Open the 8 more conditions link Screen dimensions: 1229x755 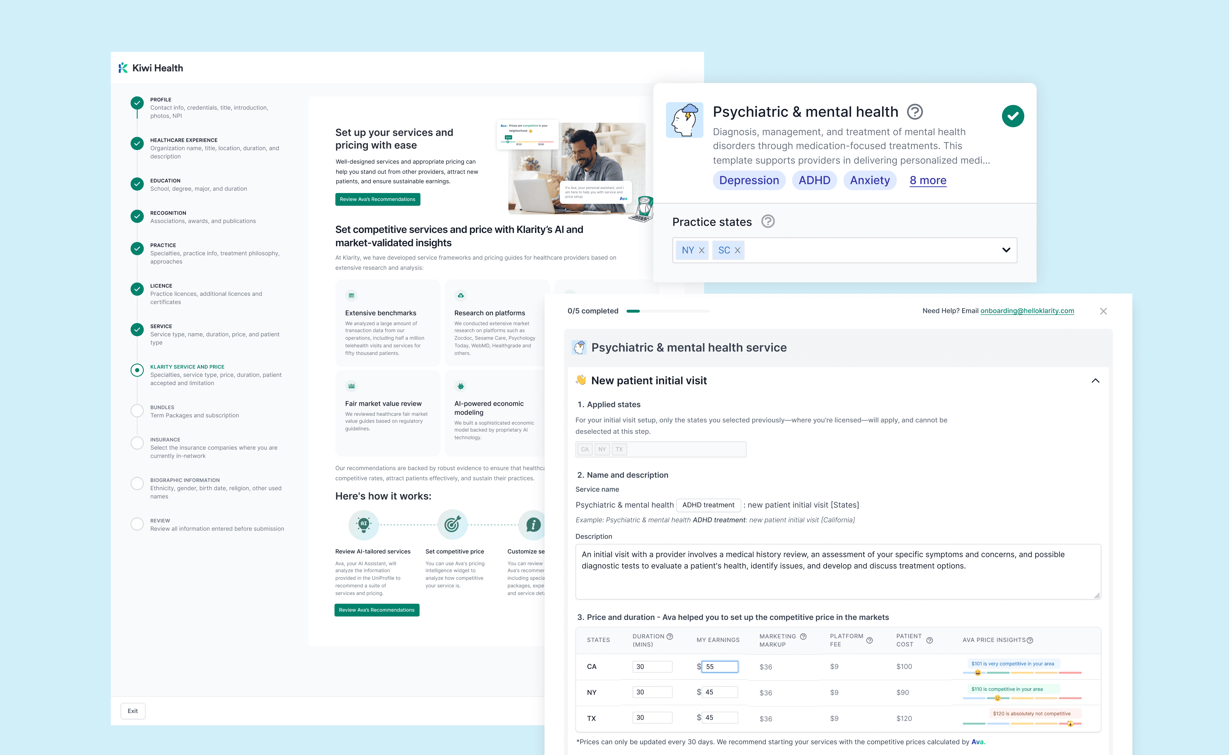click(928, 180)
